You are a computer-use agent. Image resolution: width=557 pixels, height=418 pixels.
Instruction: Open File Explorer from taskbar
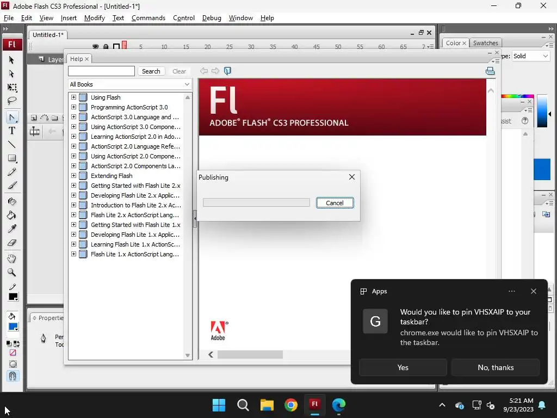pos(267,405)
